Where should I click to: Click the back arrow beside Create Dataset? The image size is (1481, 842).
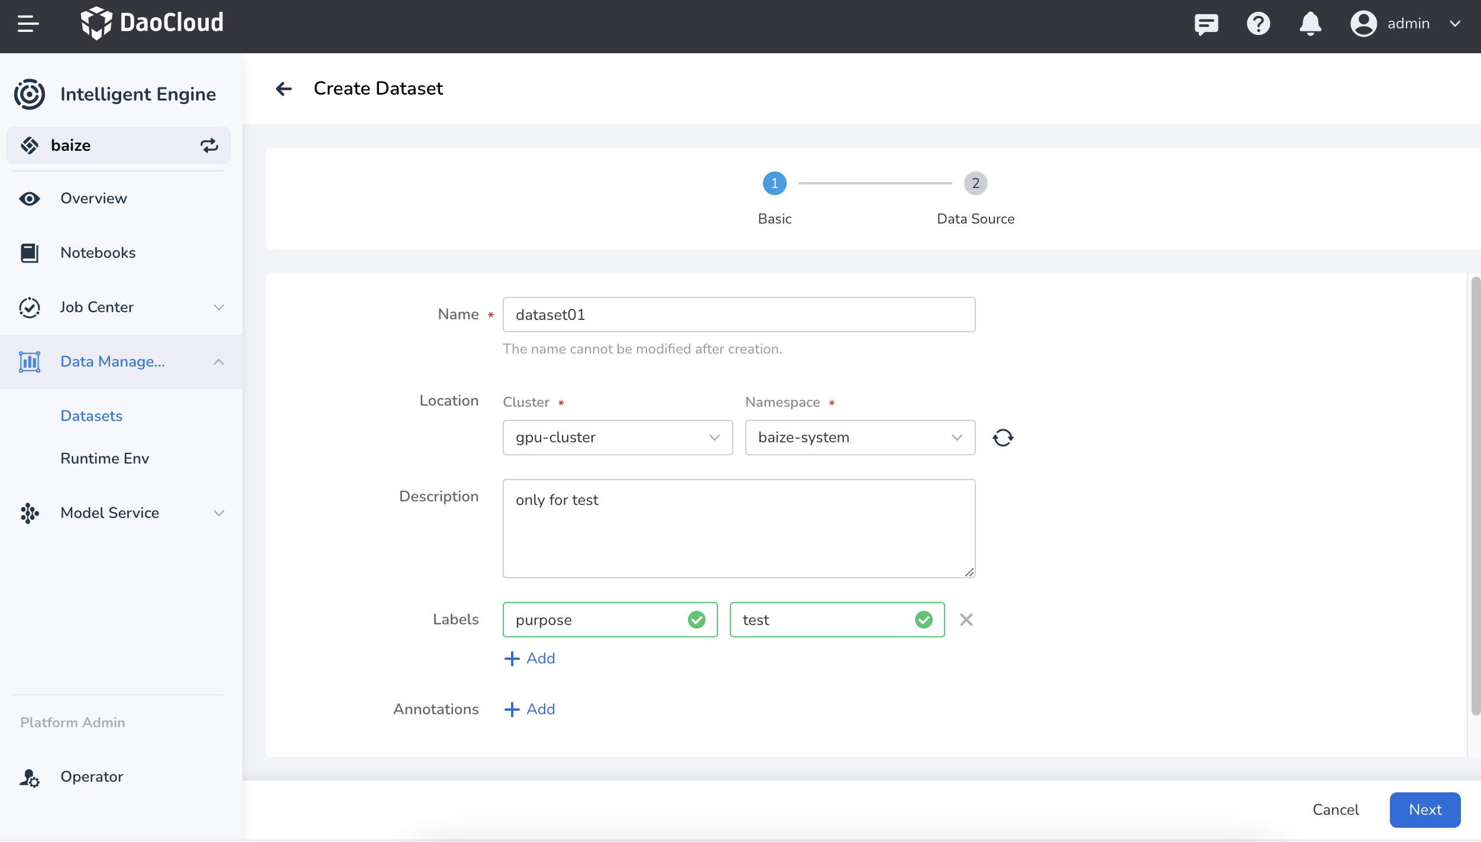pyautogui.click(x=284, y=89)
